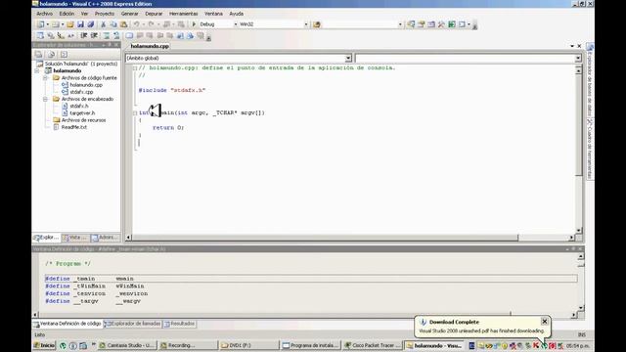The image size is (626, 352).
Task: Collapse Archivos de encabezado folder
Action: pyautogui.click(x=46, y=99)
